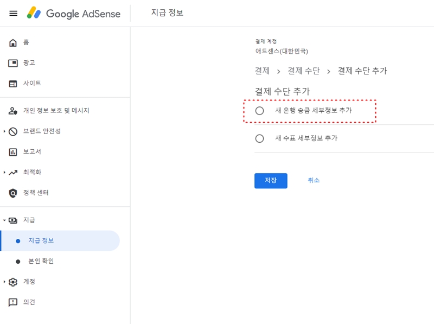The width and height of the screenshot is (434, 324).
Task: Open 사이트 menu item
Action: tap(32, 83)
